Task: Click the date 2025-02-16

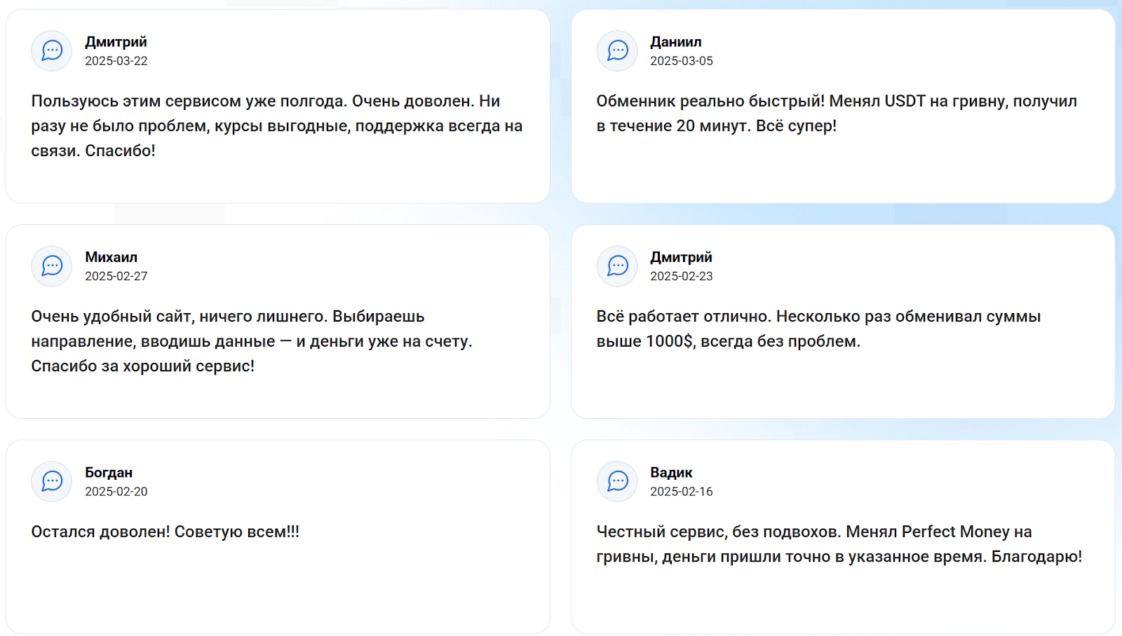Action: tap(681, 492)
